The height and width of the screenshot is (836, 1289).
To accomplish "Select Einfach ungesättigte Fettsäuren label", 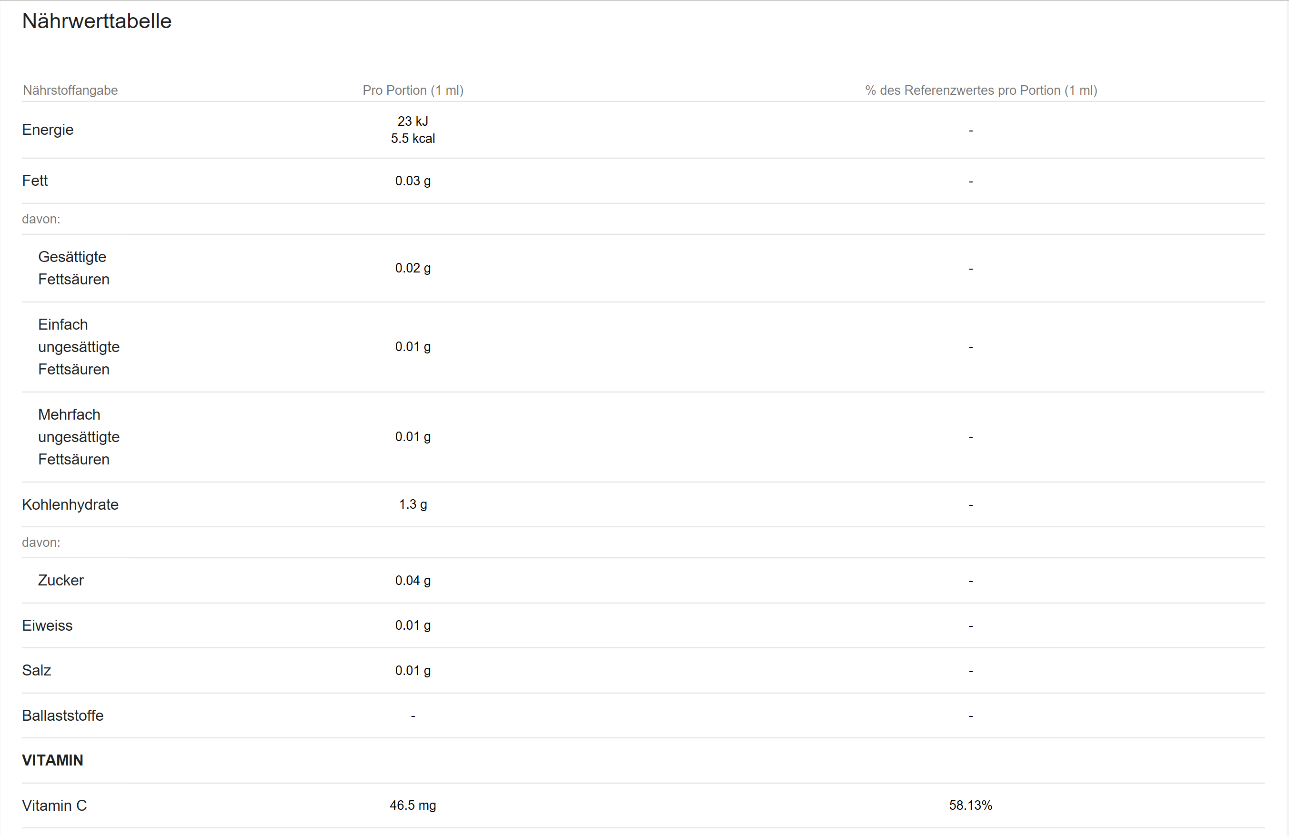I will click(x=79, y=346).
